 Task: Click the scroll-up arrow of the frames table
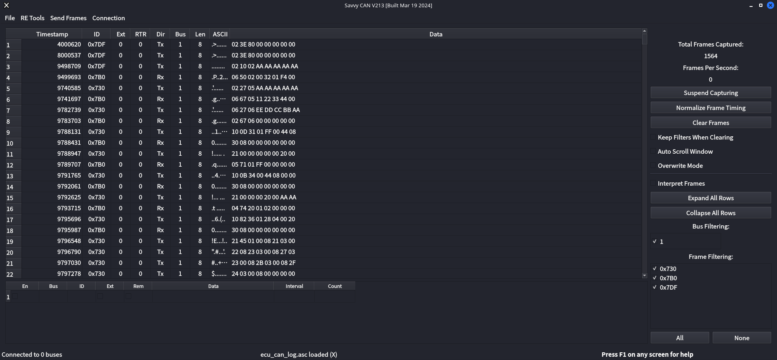645,31
